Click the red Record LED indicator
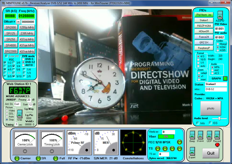 pos(217,145)
